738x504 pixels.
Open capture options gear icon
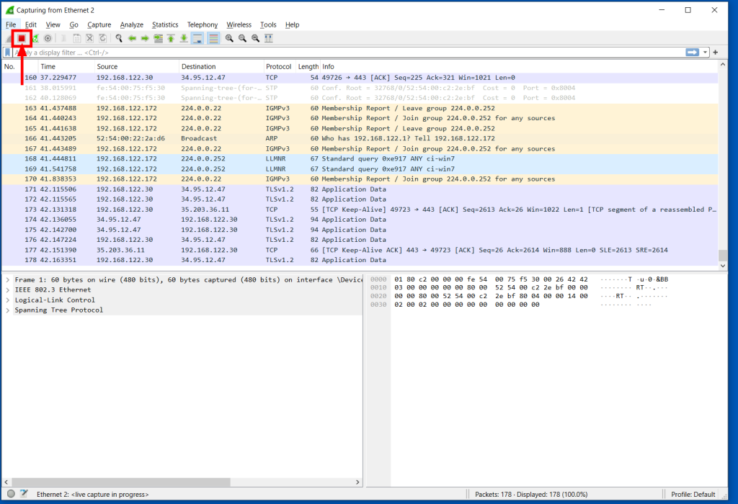(x=48, y=38)
